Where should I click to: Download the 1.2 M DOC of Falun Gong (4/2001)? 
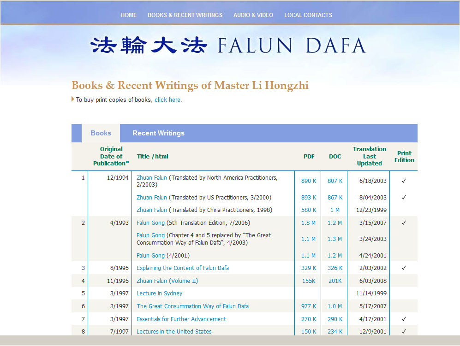[x=335, y=256]
